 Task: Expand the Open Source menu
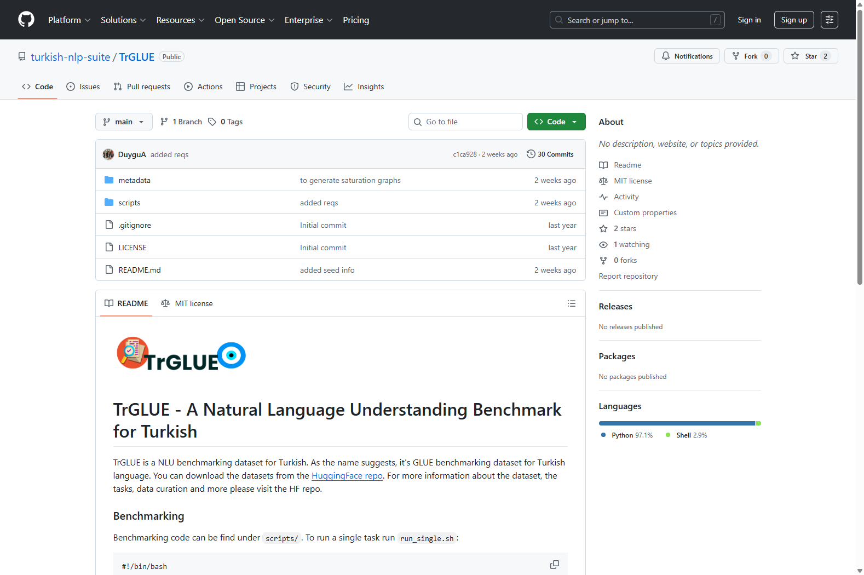pos(245,20)
